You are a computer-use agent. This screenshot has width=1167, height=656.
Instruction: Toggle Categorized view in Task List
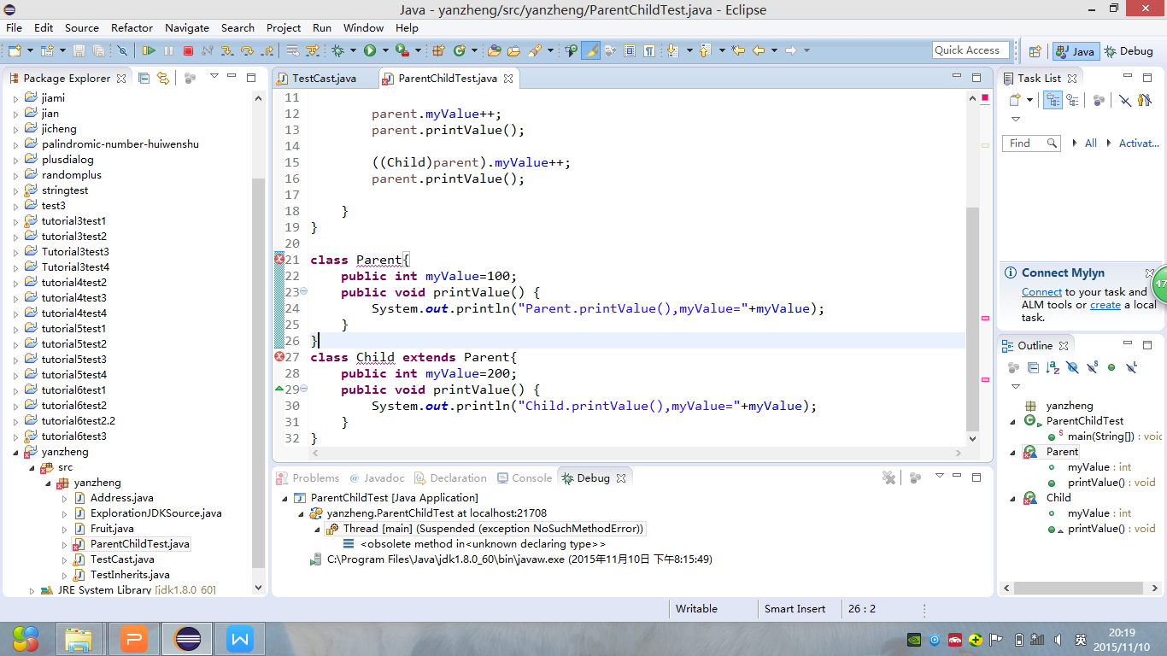[1053, 100]
